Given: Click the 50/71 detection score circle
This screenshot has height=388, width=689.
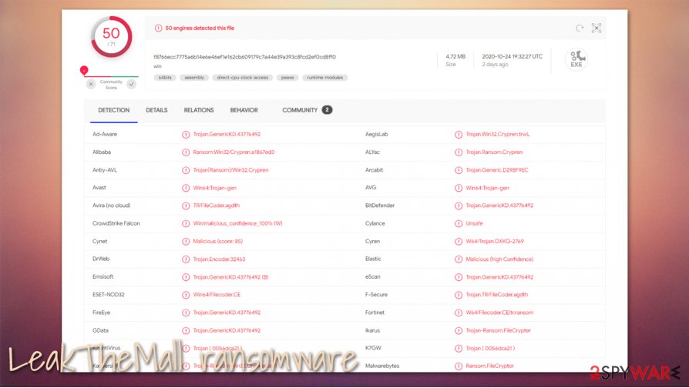Looking at the screenshot, I should (x=111, y=37).
